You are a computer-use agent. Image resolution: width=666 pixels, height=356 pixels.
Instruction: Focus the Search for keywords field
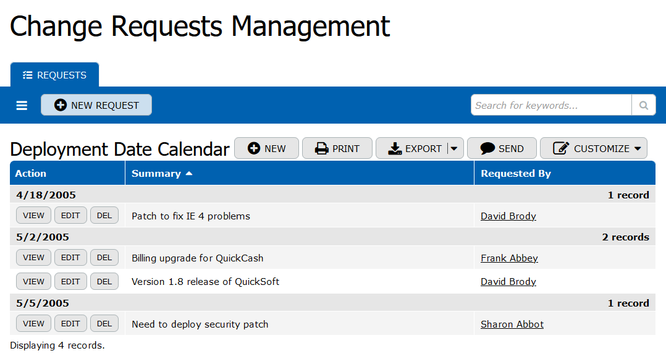pos(550,105)
